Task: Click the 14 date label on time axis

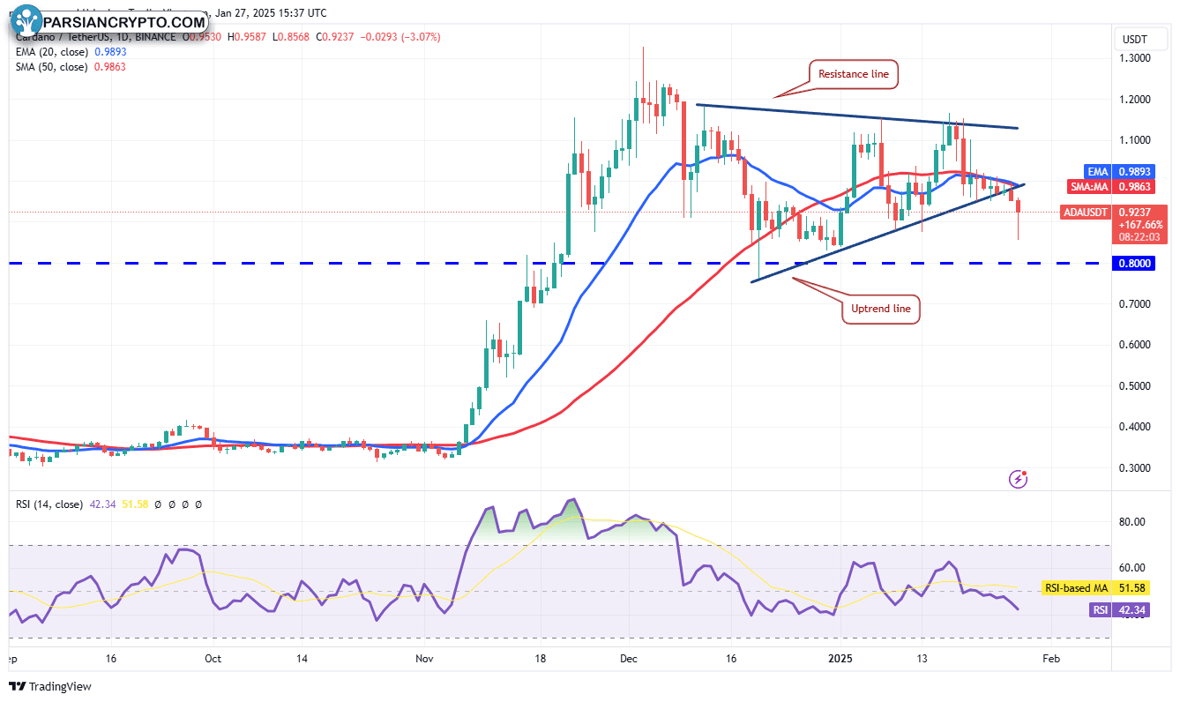Action: (302, 658)
